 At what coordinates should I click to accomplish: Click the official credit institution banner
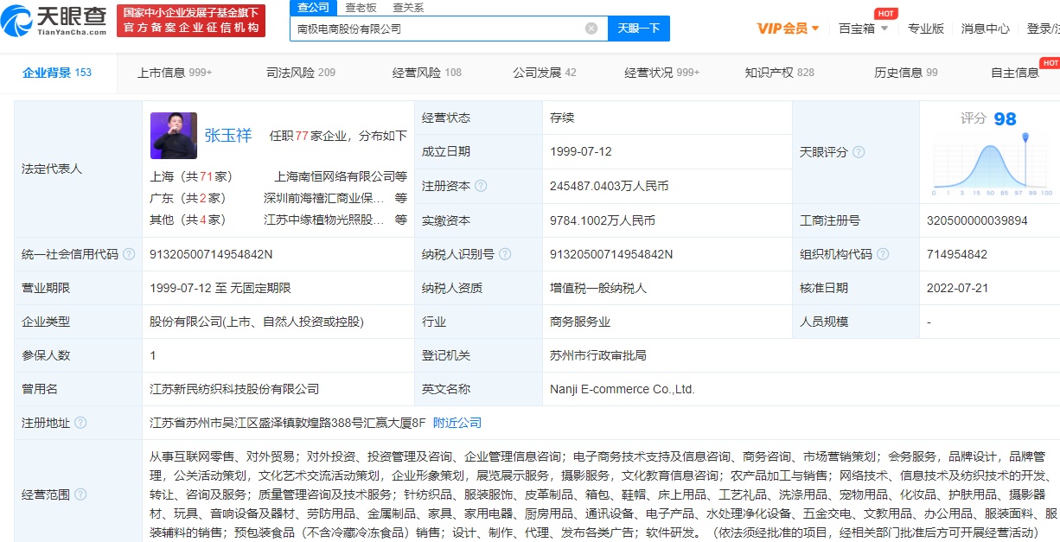point(191,21)
